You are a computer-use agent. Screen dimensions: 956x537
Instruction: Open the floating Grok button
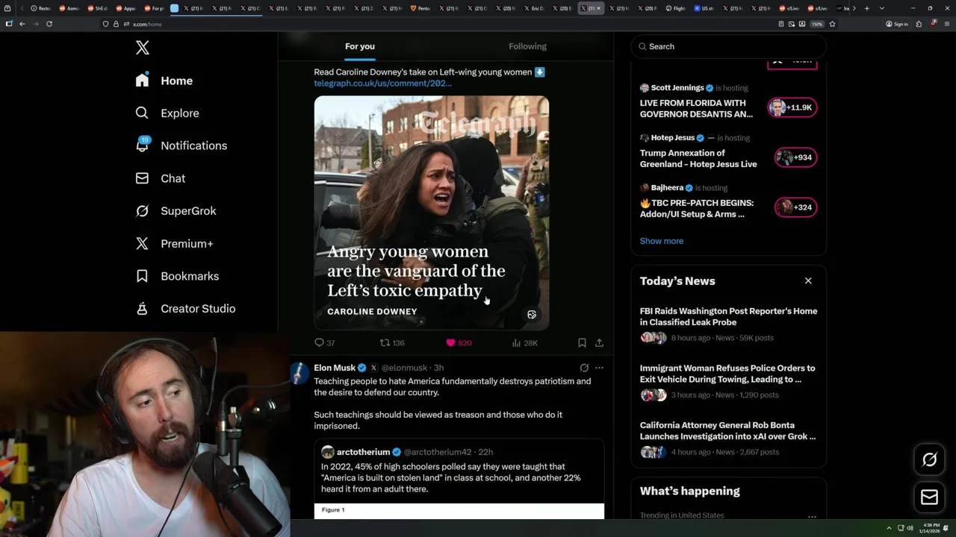pyautogui.click(x=929, y=460)
